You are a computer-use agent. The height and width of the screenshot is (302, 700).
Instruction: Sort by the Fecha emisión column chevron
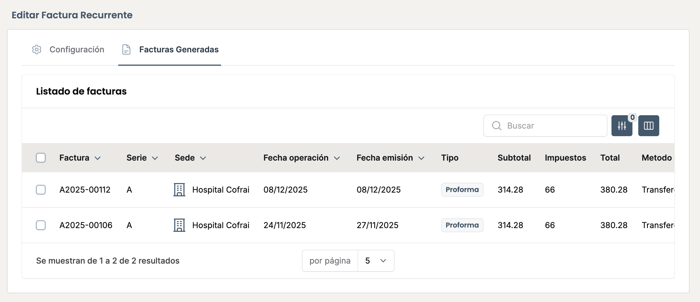(x=421, y=158)
